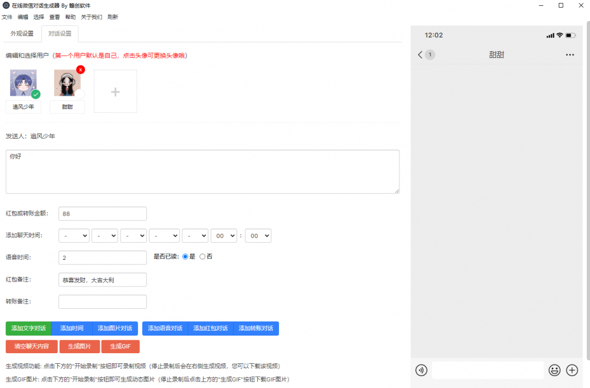This screenshot has height=388, width=590.
Task: Add a new user via plus box
Action: [115, 91]
